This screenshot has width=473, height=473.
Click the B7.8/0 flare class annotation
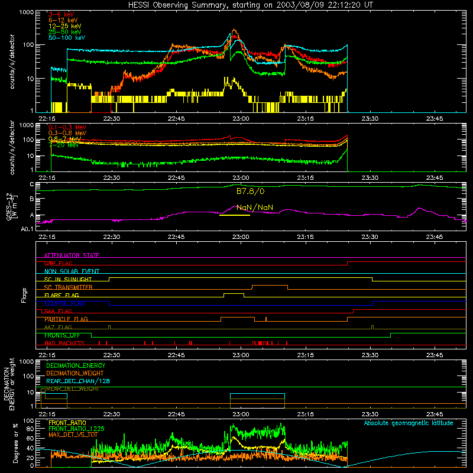point(250,191)
